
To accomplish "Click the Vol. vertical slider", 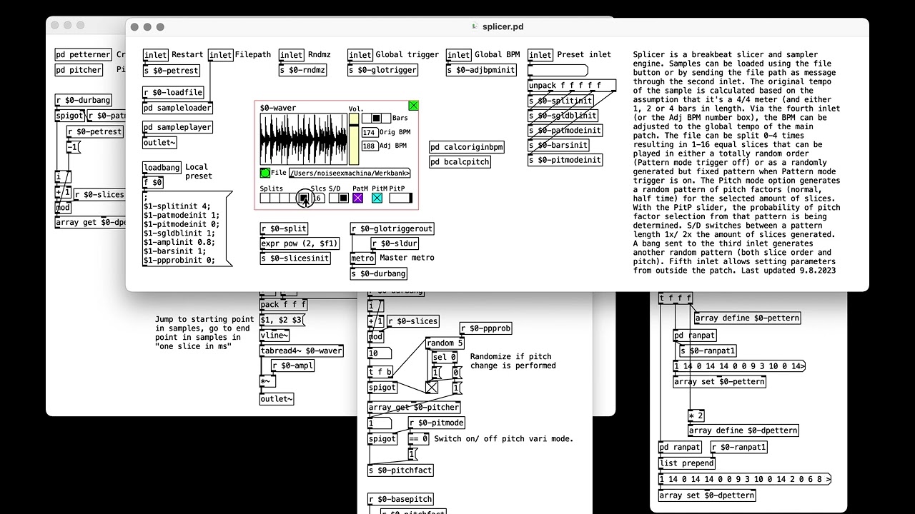I will coord(354,138).
